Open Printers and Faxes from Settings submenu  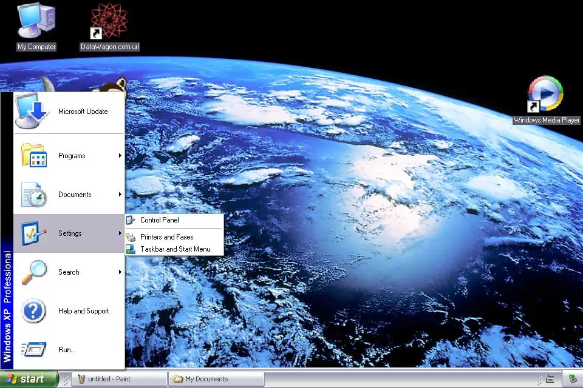tap(174, 237)
